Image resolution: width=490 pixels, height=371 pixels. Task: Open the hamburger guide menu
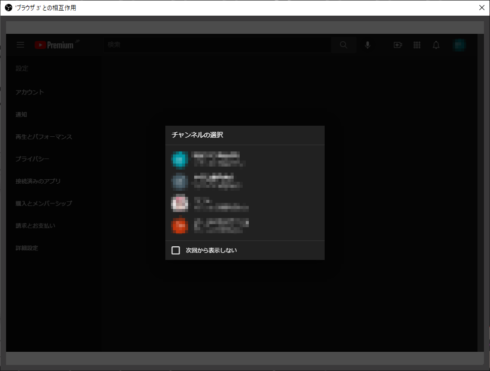coord(20,45)
